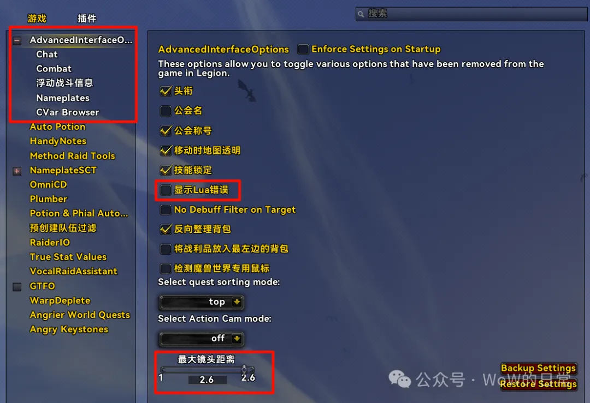Collapse the AdvancedInterfaceOptions tree entry
The image size is (590, 403).
17,40
